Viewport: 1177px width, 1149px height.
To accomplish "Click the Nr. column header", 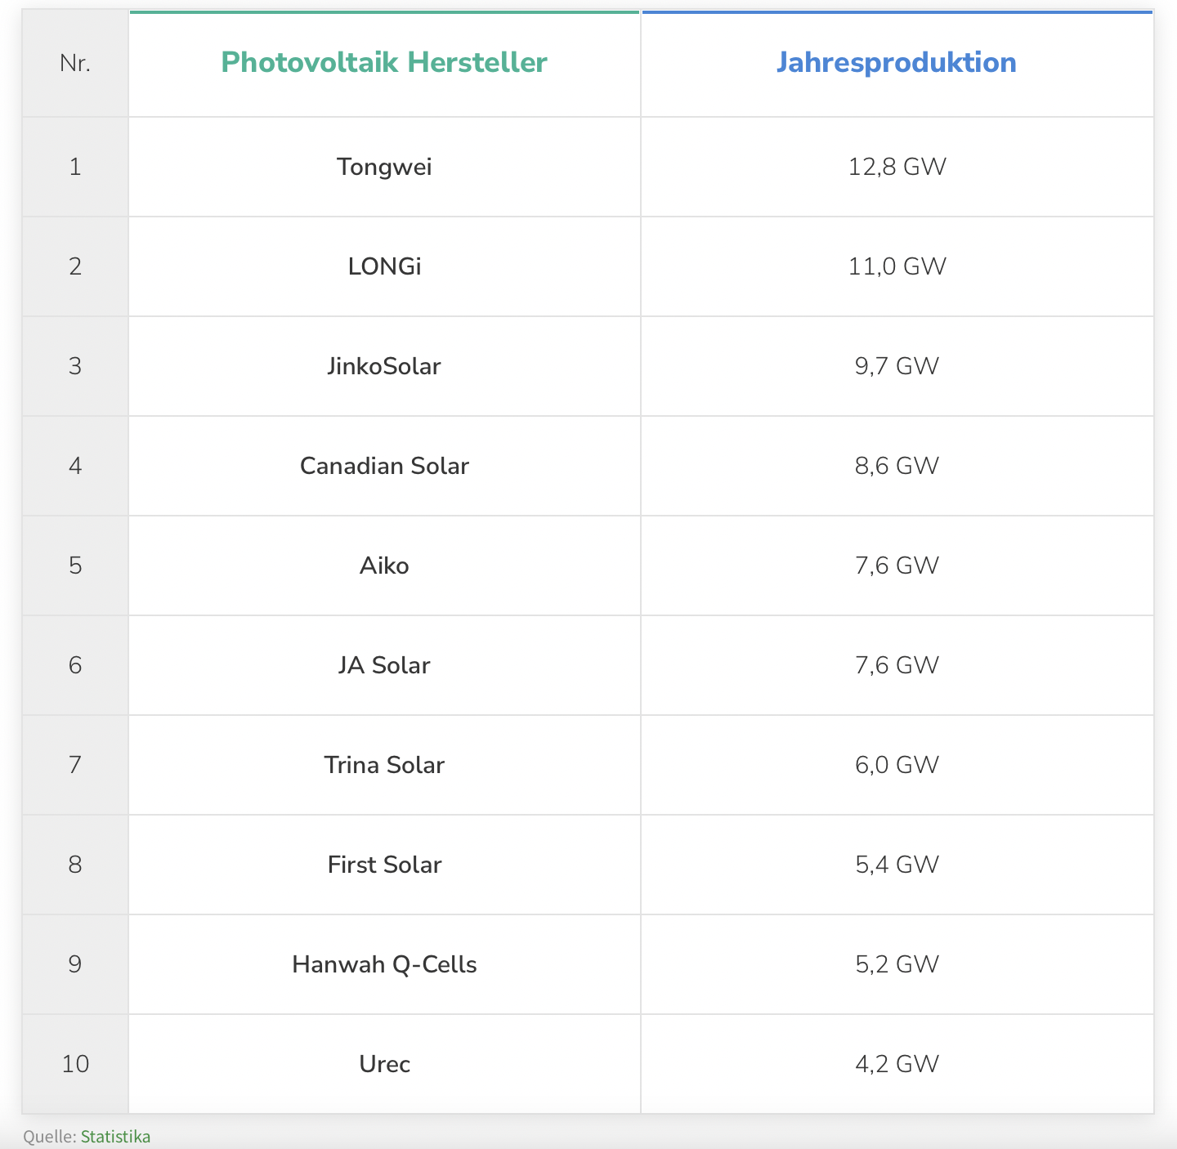I will [75, 63].
